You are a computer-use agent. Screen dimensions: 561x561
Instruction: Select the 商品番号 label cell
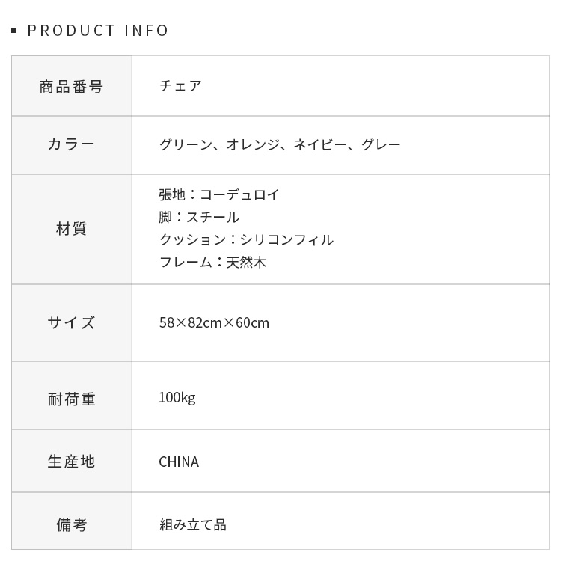71,86
